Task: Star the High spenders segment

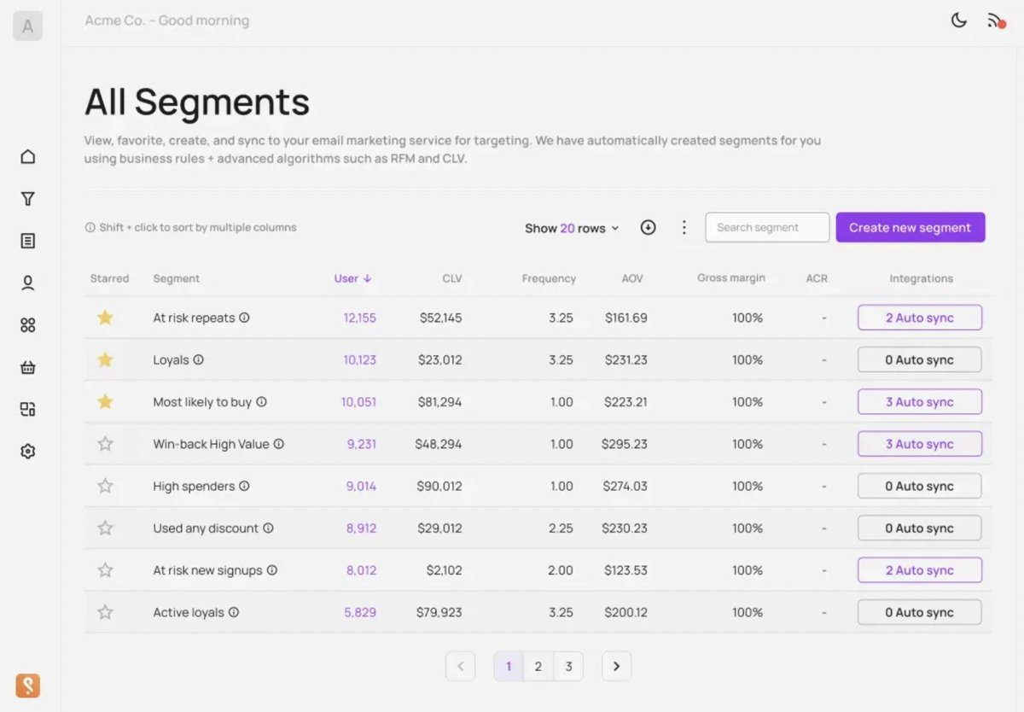Action: [x=105, y=486]
